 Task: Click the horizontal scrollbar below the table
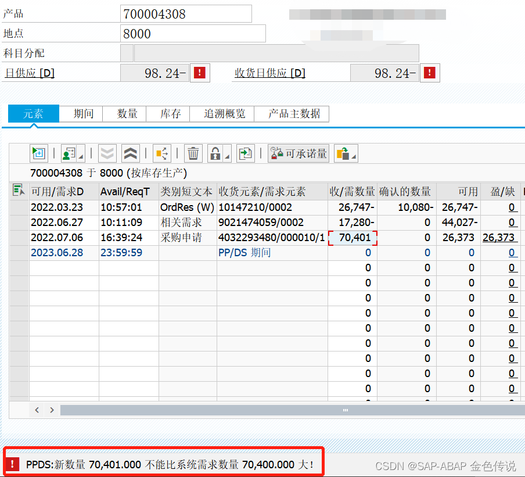293,410
